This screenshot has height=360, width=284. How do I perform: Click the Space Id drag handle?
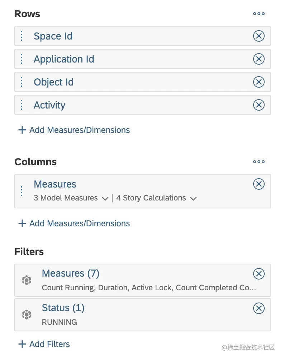[x=22, y=36]
